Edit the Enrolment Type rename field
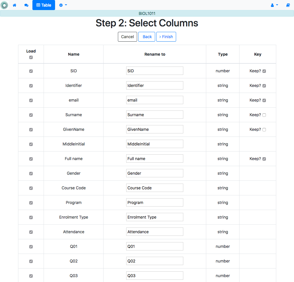The width and height of the screenshot is (294, 282). pyautogui.click(x=155, y=217)
